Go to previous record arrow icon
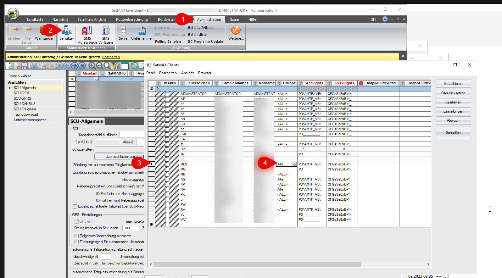This screenshot has width=502, height=278. (67, 66)
